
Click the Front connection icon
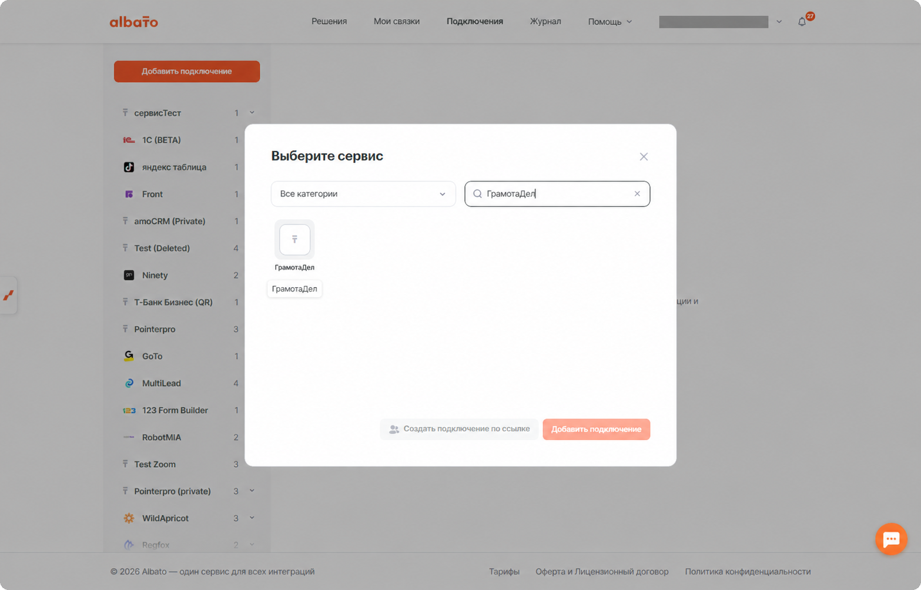point(129,194)
